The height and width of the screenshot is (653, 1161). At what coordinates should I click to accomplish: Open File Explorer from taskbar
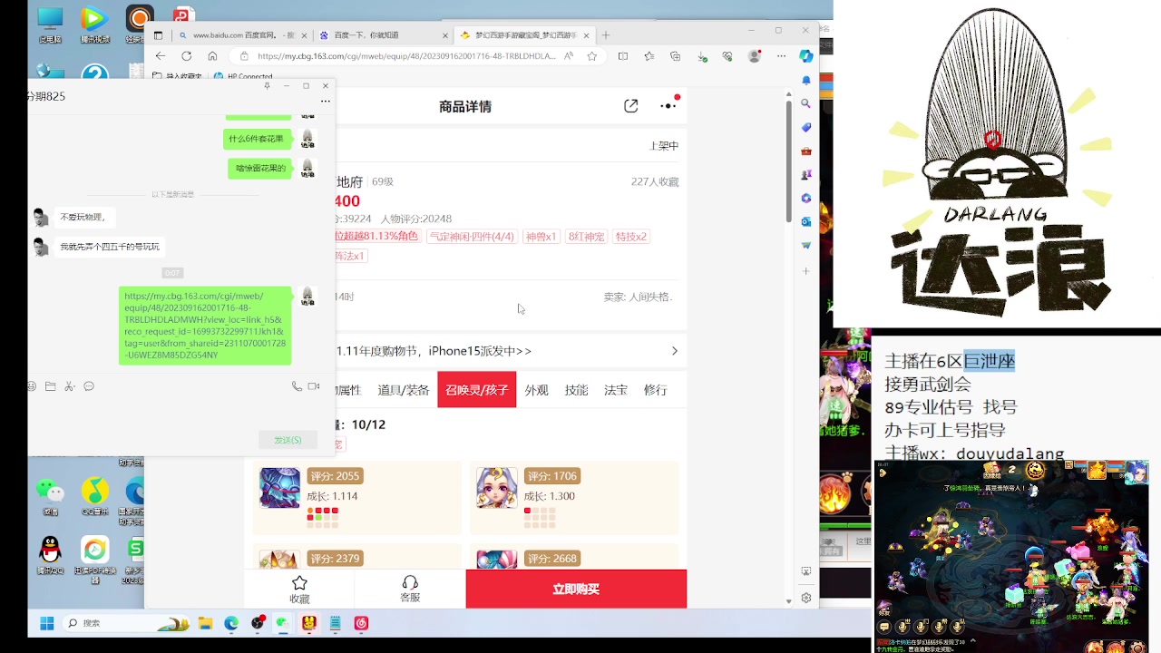(x=206, y=623)
